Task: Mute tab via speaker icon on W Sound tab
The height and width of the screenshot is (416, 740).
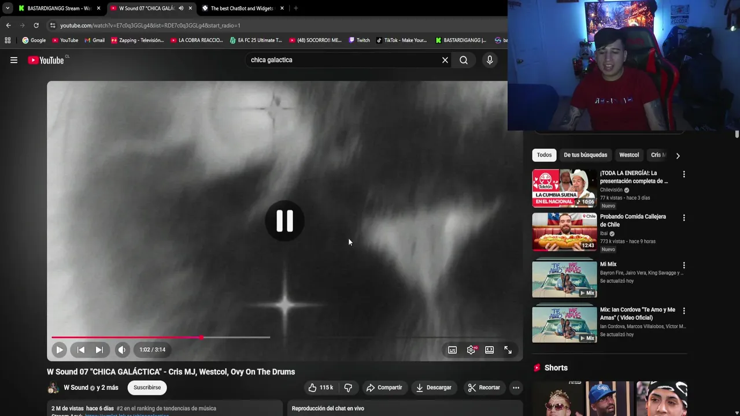Action: 181,8
